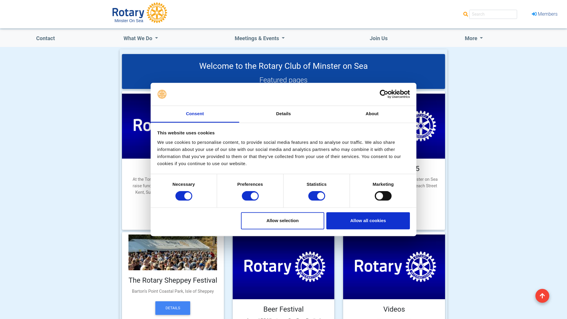Image resolution: width=567 pixels, height=319 pixels.
Task: Click the red scroll-to-top arrow button
Action: pos(542,296)
